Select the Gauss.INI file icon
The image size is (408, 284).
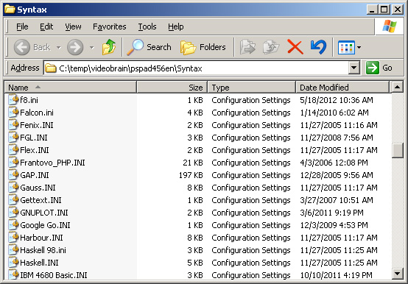pos(13,188)
